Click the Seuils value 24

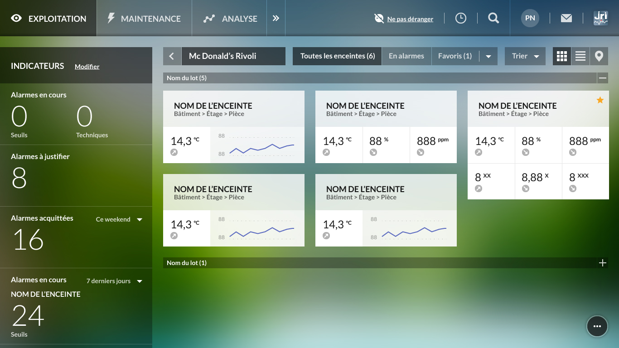click(28, 316)
